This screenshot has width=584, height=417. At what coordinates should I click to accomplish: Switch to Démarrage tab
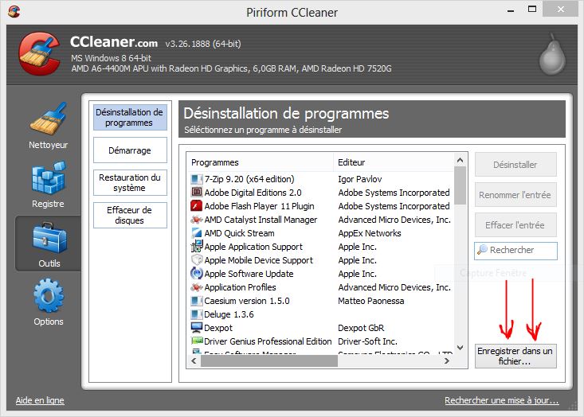pyautogui.click(x=130, y=150)
